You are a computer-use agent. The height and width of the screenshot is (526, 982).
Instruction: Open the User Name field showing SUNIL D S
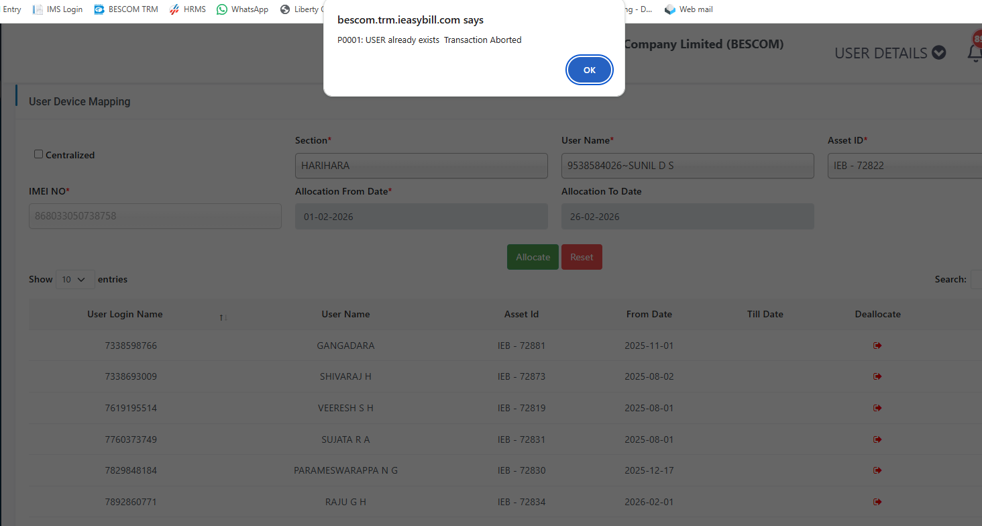coord(688,166)
